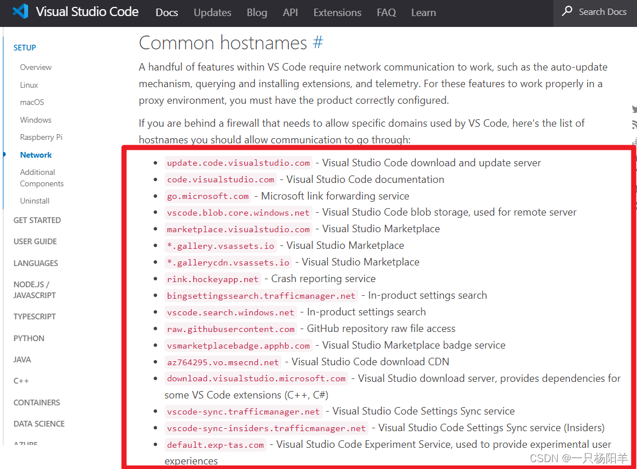Collapse the SETUP sidebar section
The image size is (637, 469).
pyautogui.click(x=25, y=48)
